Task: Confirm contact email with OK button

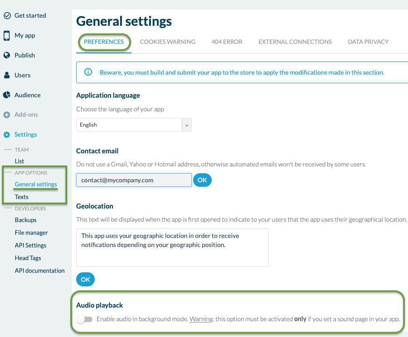Action: tap(202, 180)
